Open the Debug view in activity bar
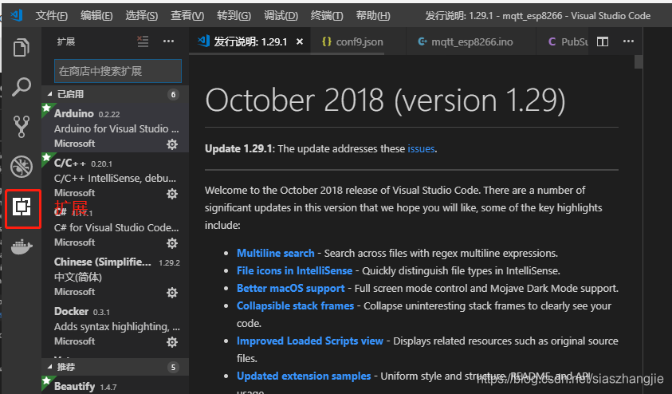Viewport: 672px width, 394px height. coord(21,167)
